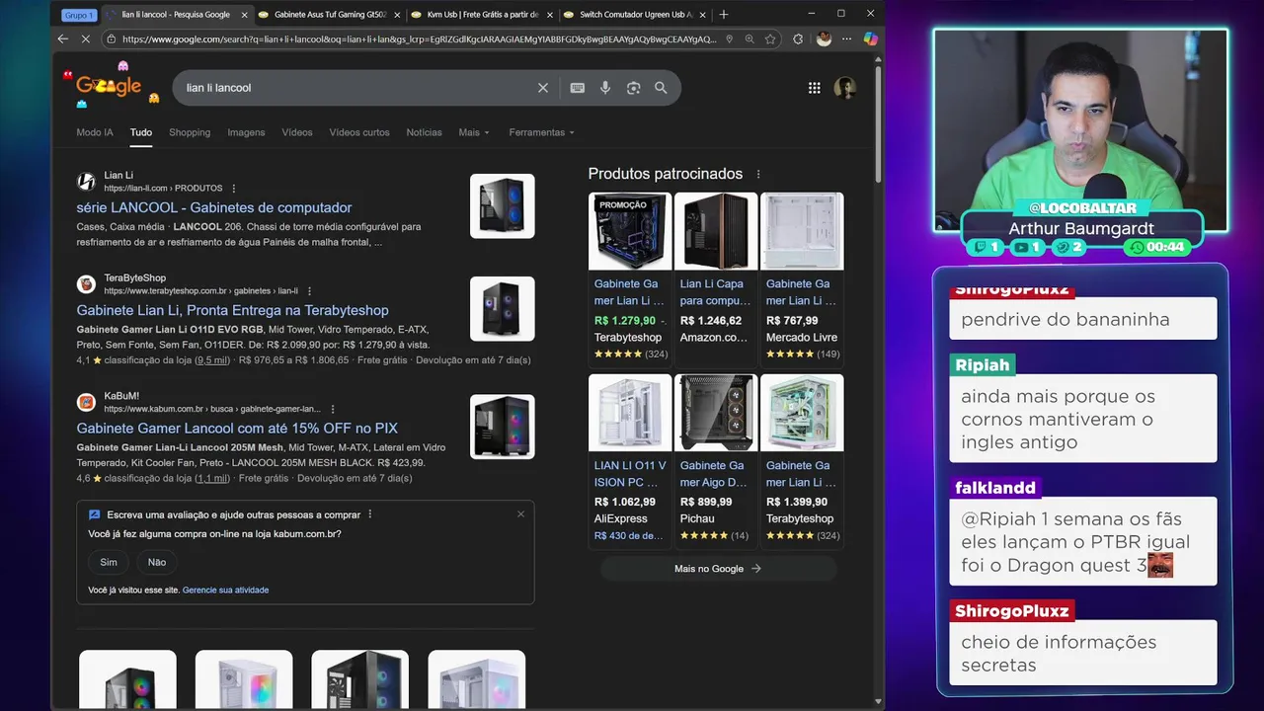Open TeraByteShop result thumbnail image

502,309
